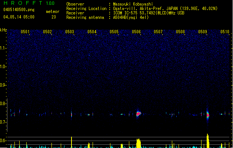Click the 'Observer' field label
The image size is (233, 148).
click(75, 4)
